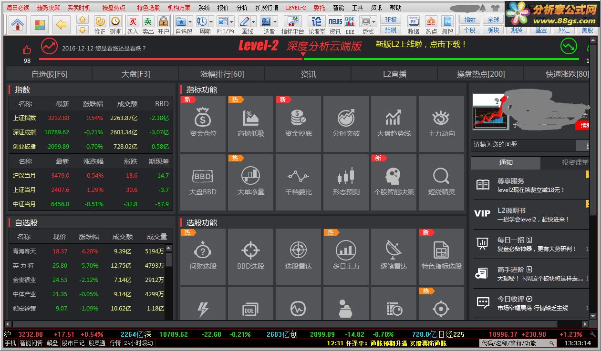Image resolution: width=601 pixels, height=351 pixels.
Task: Expand the 版式 layout dropdown arrow
Action: click(x=374, y=22)
